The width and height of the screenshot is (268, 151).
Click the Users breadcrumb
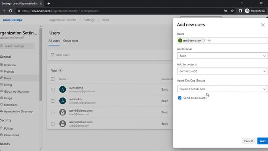[x=106, y=20]
